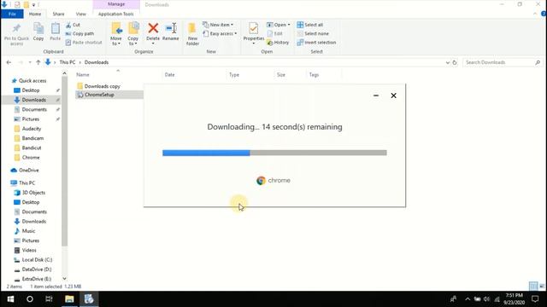The image size is (547, 307).
Task: Click the red Delete icon
Action: point(153,28)
